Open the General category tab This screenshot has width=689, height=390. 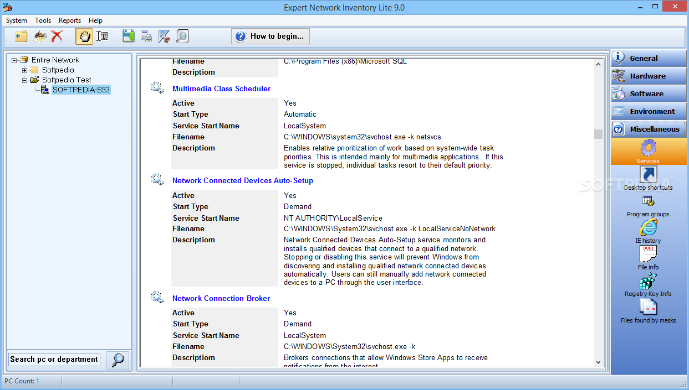click(649, 58)
